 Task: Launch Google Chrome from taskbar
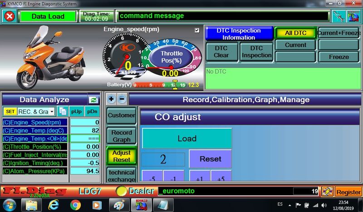click(x=75, y=205)
